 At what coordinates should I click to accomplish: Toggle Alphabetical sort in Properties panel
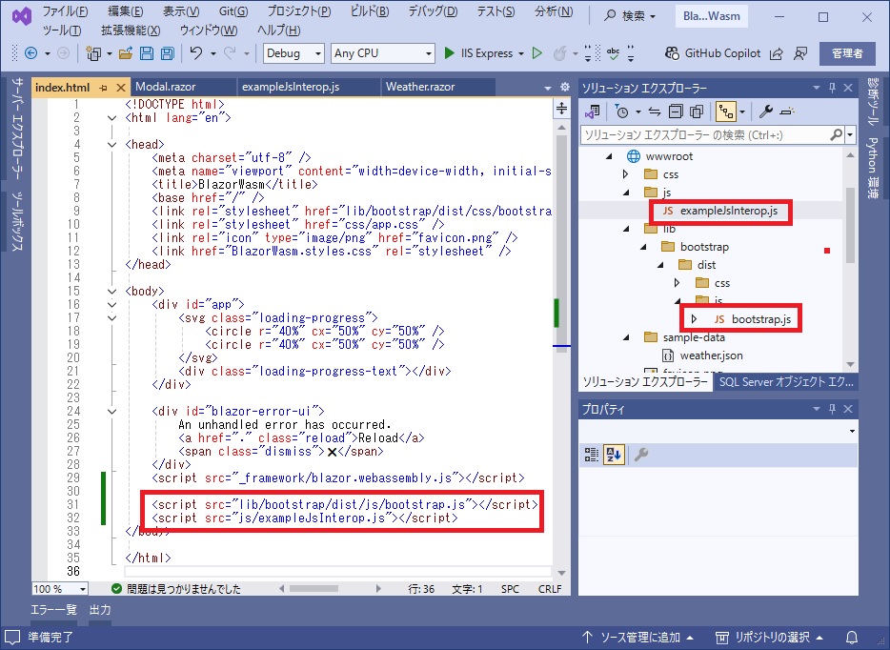(x=614, y=455)
